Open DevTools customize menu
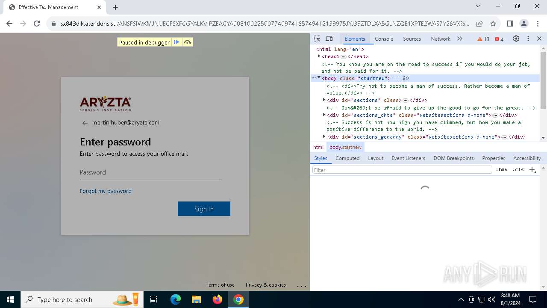Viewport: 547px width, 308px height. pyautogui.click(x=528, y=38)
